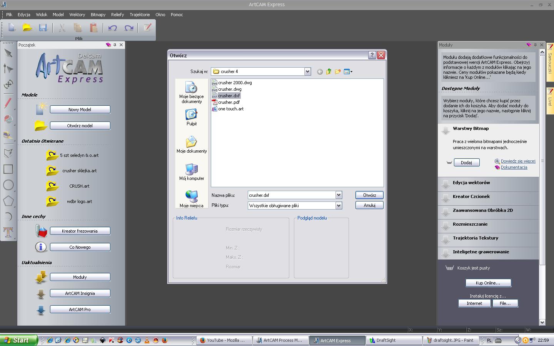
Task: Open Moje miejsca sieciowe location
Action: (192, 199)
